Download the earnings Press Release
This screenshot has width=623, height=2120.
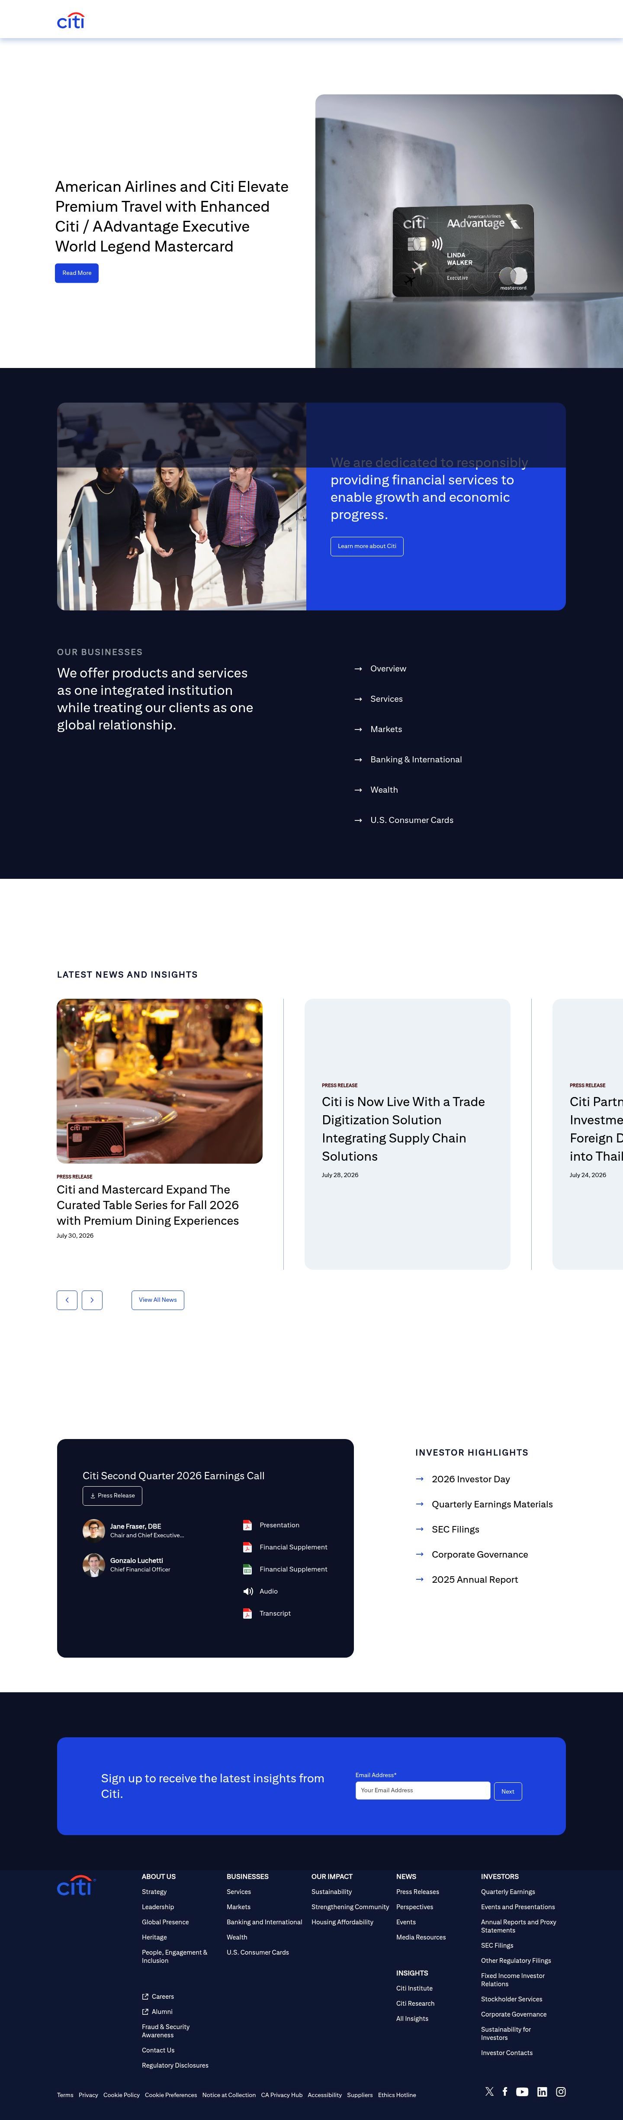point(113,1495)
